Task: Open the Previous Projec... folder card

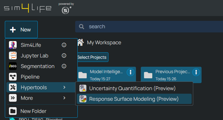Action: pyautogui.click(x=171, y=75)
